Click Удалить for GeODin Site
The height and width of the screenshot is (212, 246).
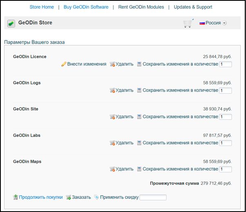124,117
